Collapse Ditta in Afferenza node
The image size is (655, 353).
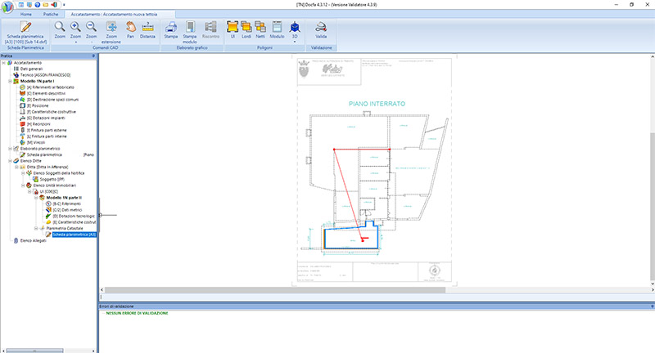16,167
